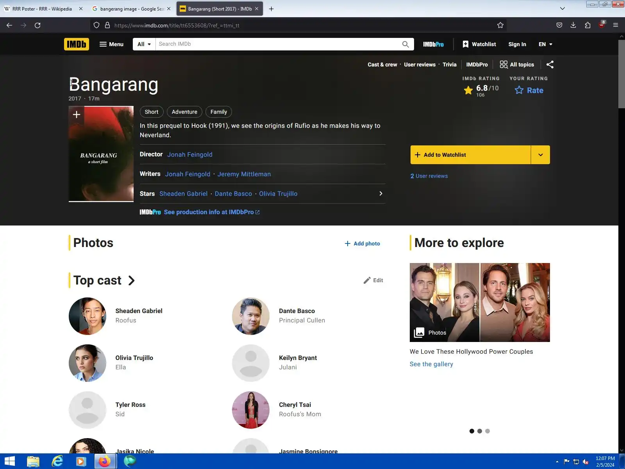Open the extensions puzzle icon
This screenshot has height=469, width=625.
[x=587, y=25]
